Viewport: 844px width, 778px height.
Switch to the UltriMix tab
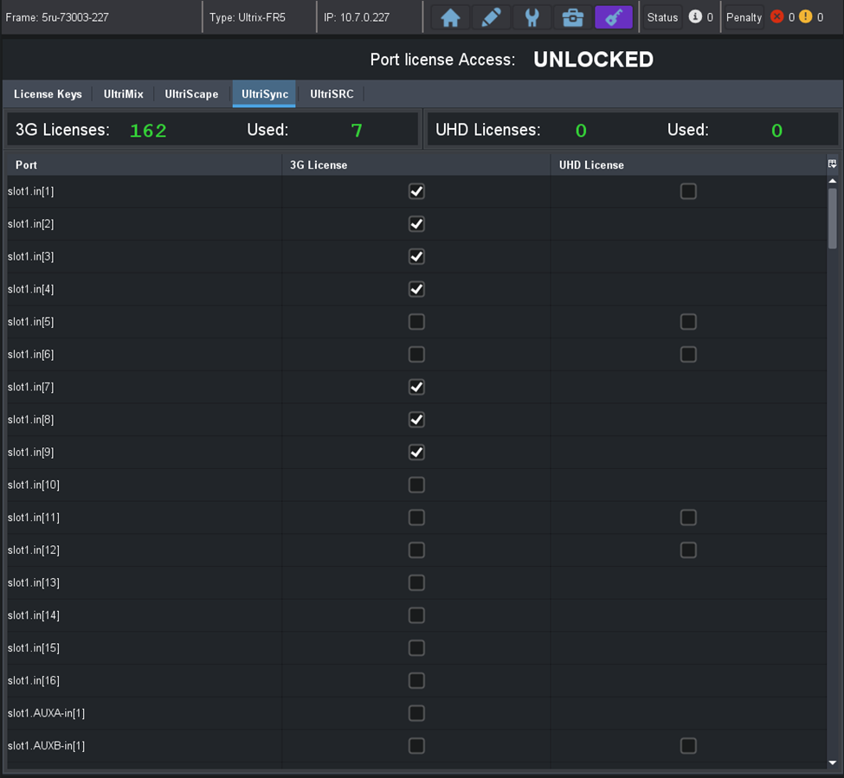coord(123,94)
